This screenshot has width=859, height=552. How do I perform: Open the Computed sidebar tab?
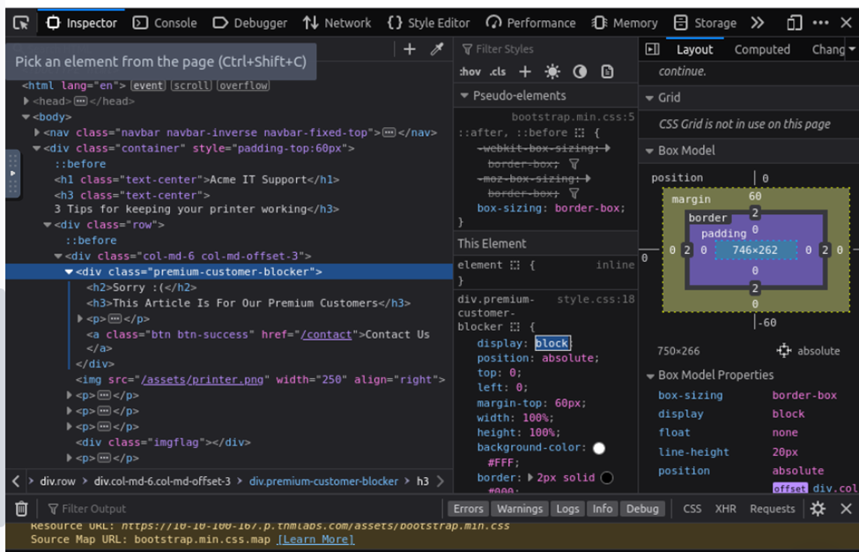[762, 49]
